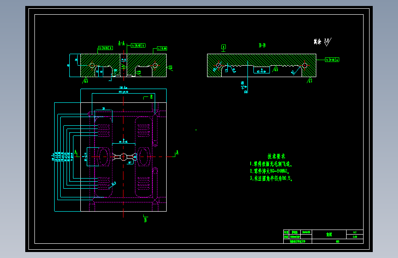398x258 pixels.
Task: Pick the tolerance frame right of B-B section
Action: click(332, 60)
